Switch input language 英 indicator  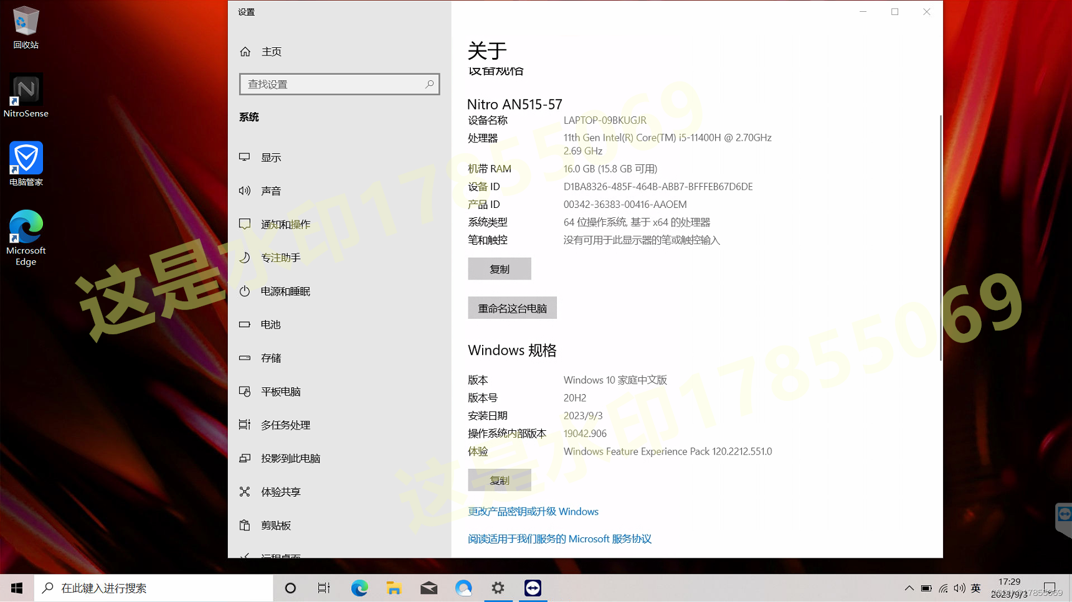(x=976, y=588)
